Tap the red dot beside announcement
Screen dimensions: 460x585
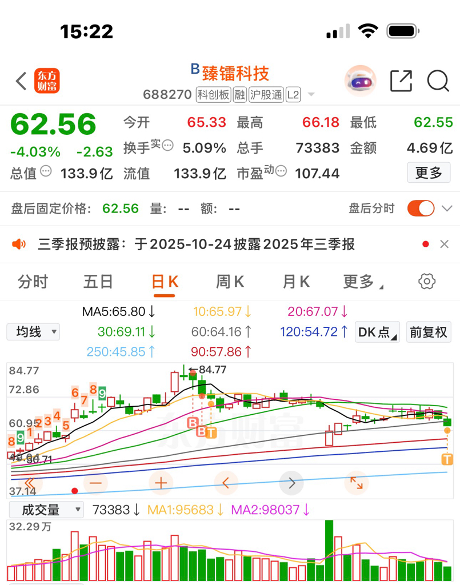[425, 245]
